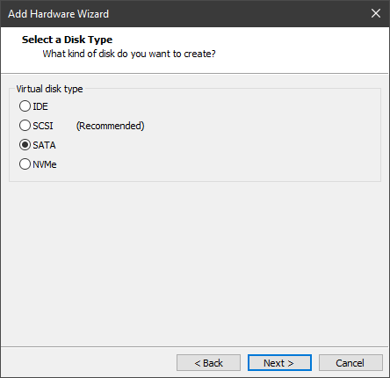Screen dimensions: 390x378
Task: Click the word 'Back' on the left button
Action: tap(213, 363)
